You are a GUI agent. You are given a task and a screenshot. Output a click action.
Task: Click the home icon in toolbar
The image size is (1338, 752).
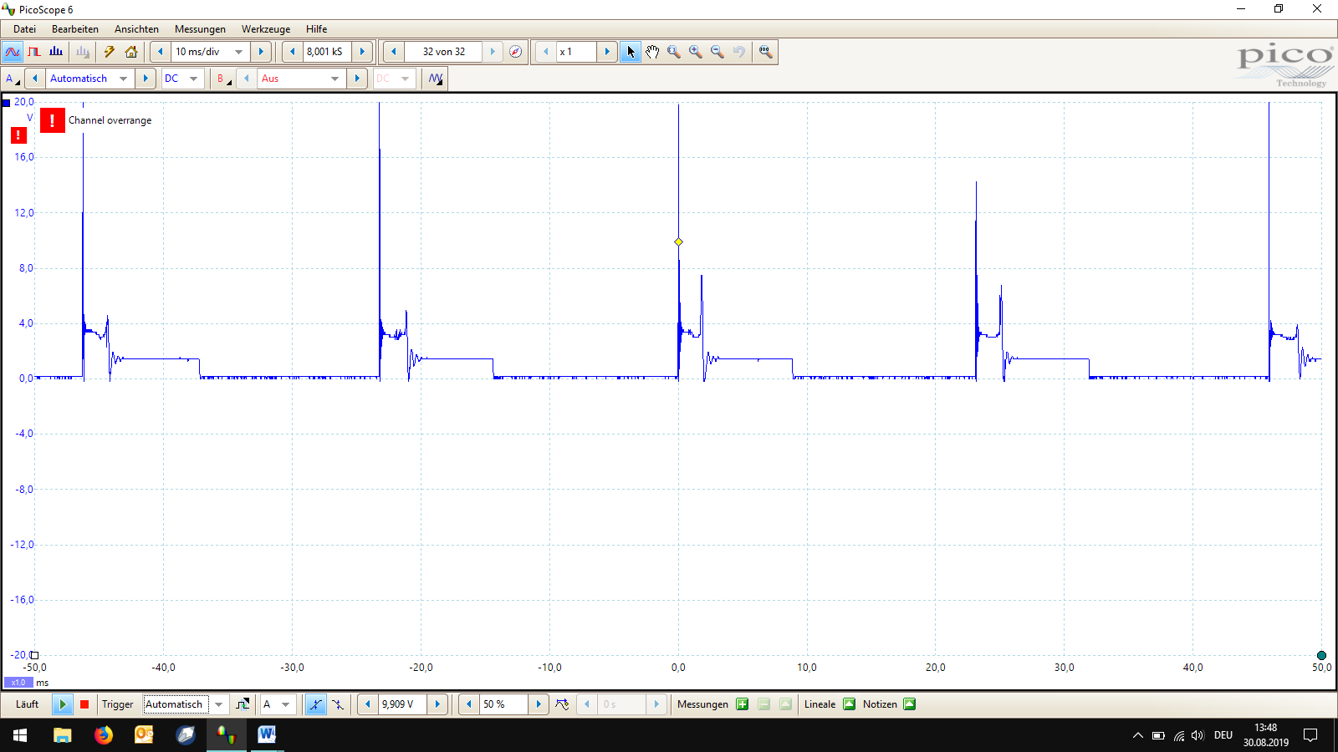point(131,52)
